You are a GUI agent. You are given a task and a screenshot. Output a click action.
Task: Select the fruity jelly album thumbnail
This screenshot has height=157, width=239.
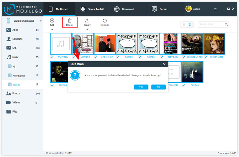(61, 44)
